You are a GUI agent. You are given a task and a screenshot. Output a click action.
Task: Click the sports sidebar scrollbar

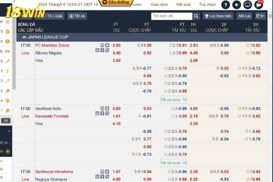pos(14,47)
